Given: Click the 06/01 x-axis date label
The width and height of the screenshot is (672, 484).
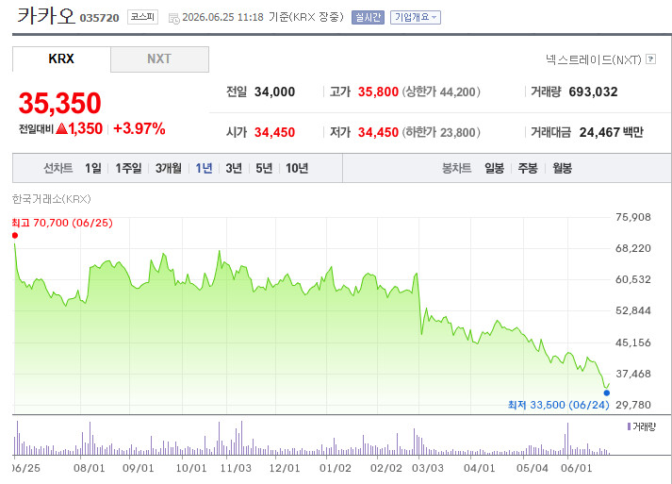Looking at the screenshot, I should pyautogui.click(x=577, y=468).
